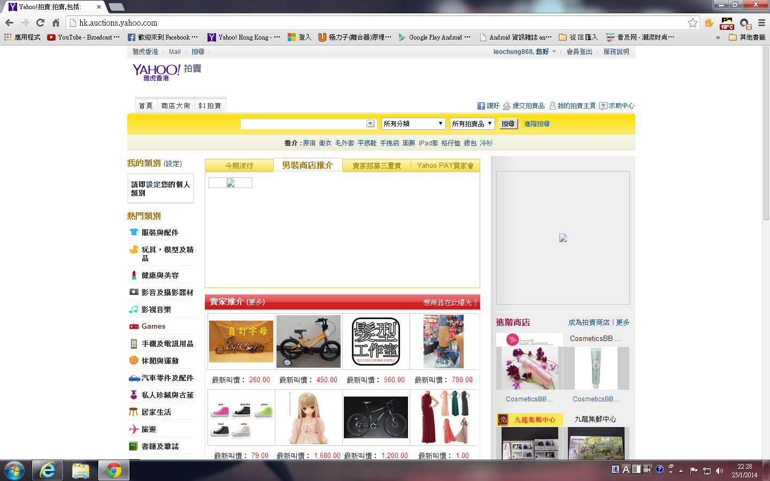Open the 求助中心 help center icon
The height and width of the screenshot is (481, 770).
tap(603, 106)
